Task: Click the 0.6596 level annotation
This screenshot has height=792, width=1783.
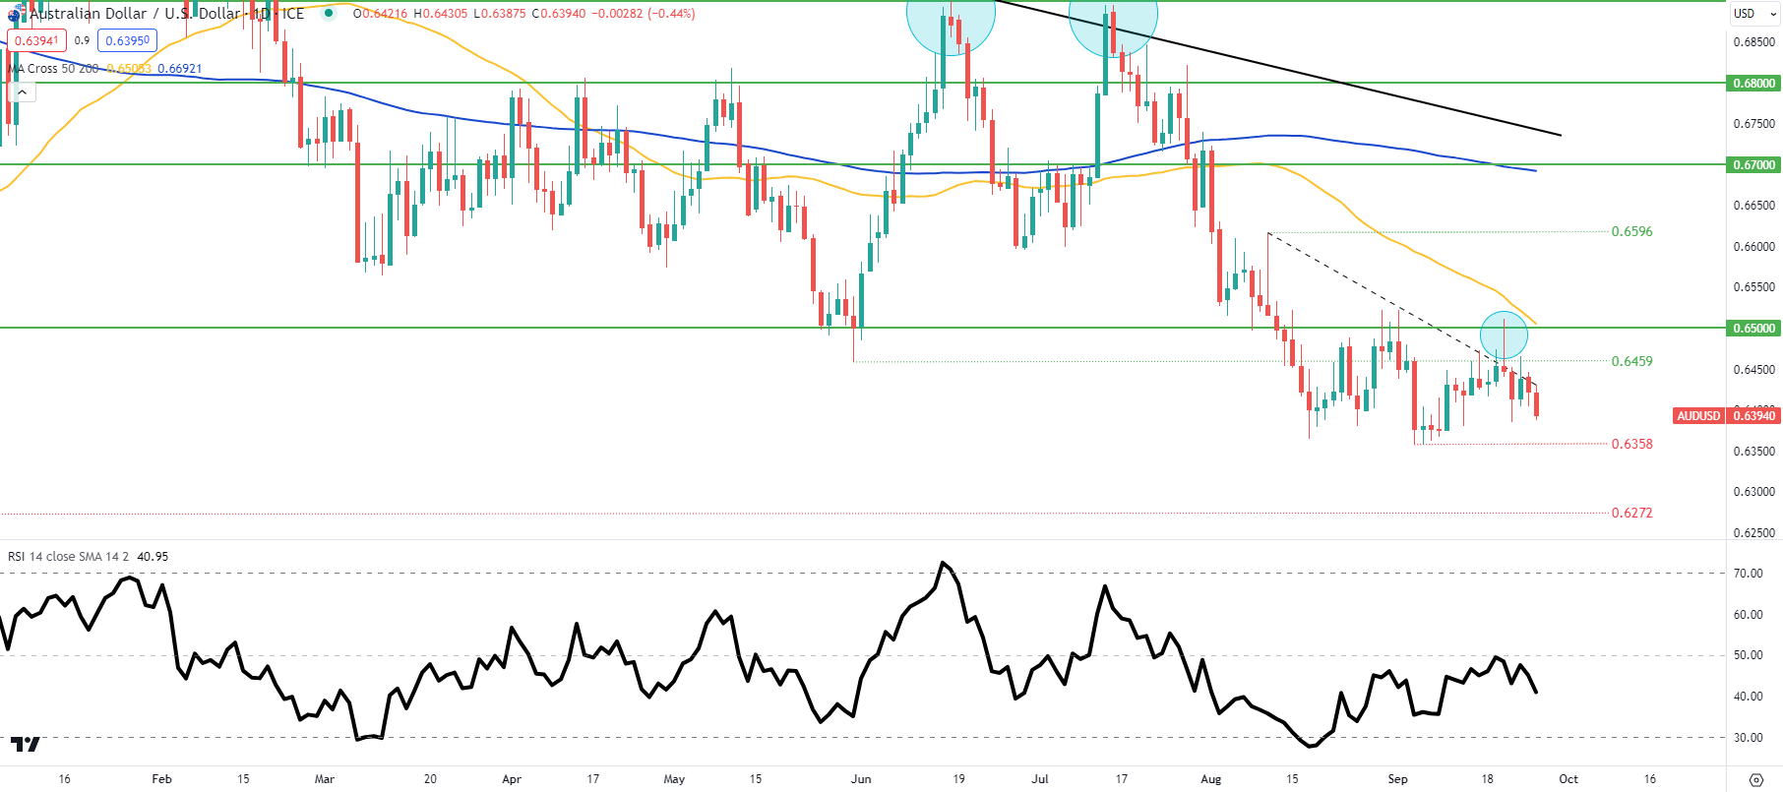Action: click(x=1632, y=232)
